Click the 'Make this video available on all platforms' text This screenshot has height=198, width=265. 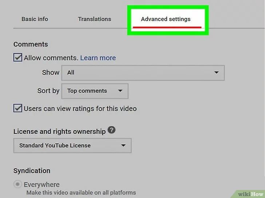pyautogui.click(x=81, y=193)
